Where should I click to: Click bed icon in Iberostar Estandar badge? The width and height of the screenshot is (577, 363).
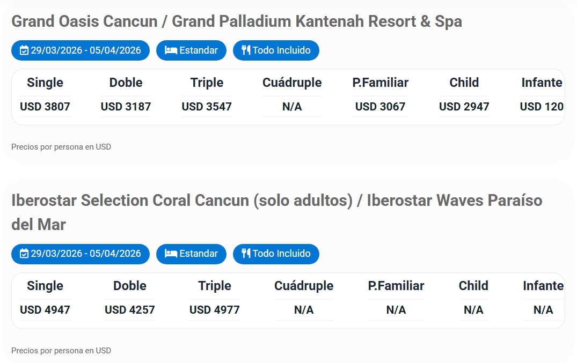tap(171, 254)
